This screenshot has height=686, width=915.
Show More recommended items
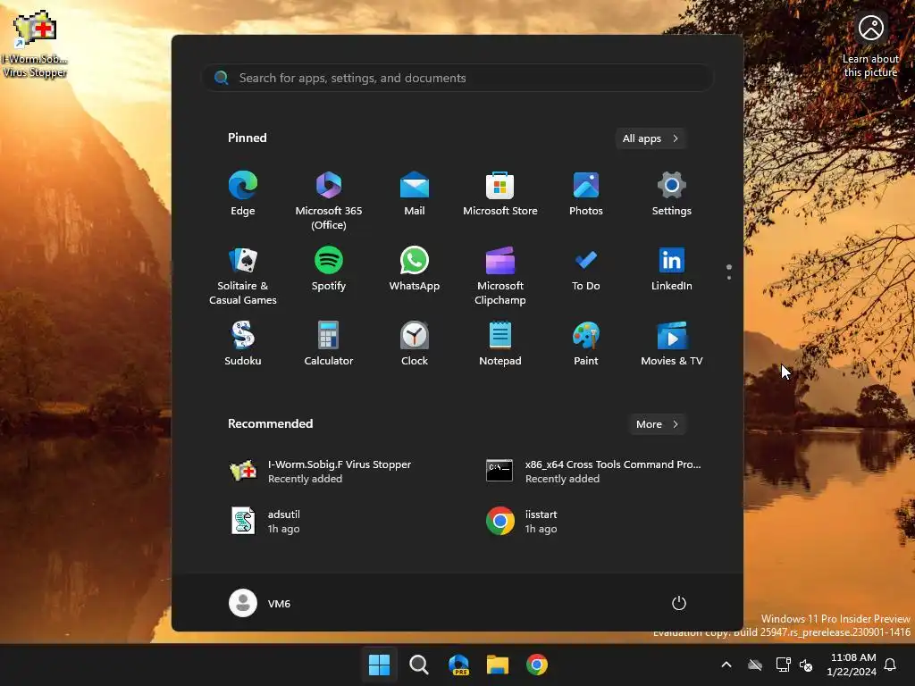657,424
